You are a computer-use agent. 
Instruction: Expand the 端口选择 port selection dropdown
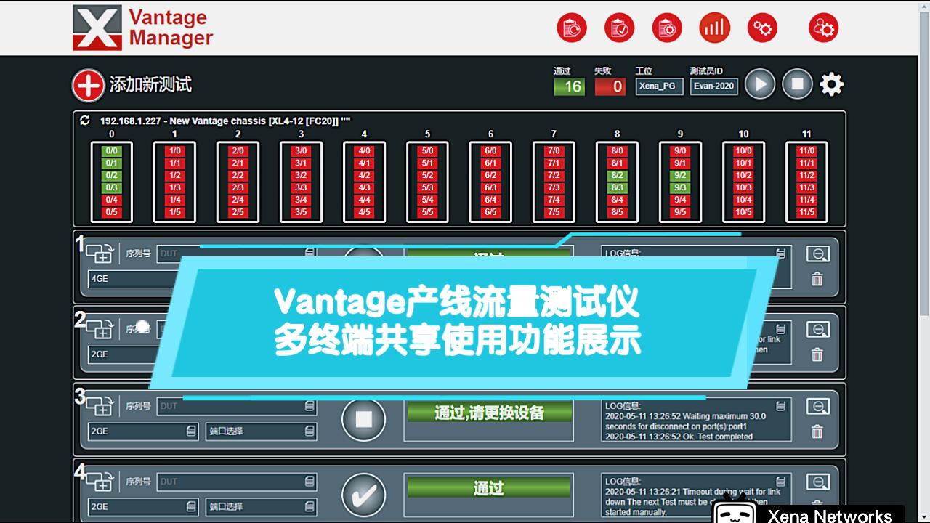pos(262,431)
